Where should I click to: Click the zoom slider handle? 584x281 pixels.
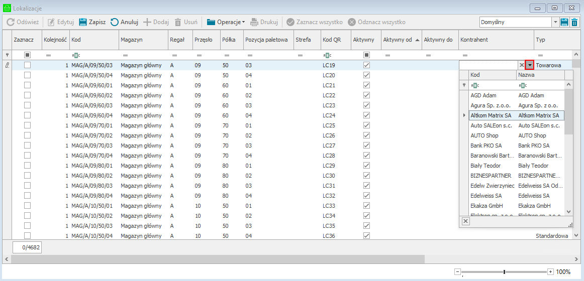tap(504, 271)
